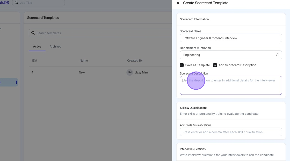Close the Create Scorecard Template panel

coord(178,3)
